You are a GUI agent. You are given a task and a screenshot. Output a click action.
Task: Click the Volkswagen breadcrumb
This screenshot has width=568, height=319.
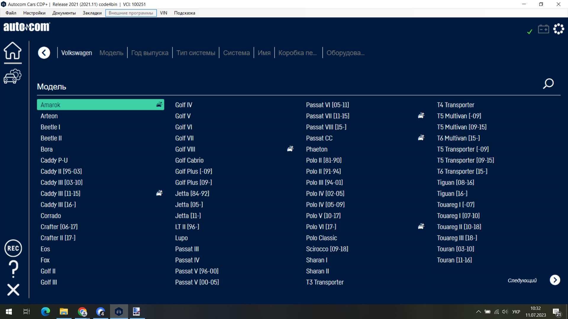[x=77, y=53]
